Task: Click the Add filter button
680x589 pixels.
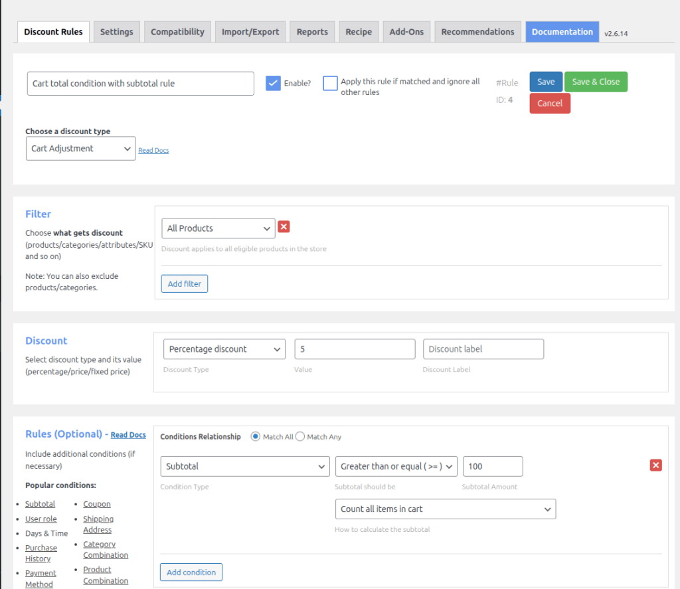Action: (x=184, y=284)
